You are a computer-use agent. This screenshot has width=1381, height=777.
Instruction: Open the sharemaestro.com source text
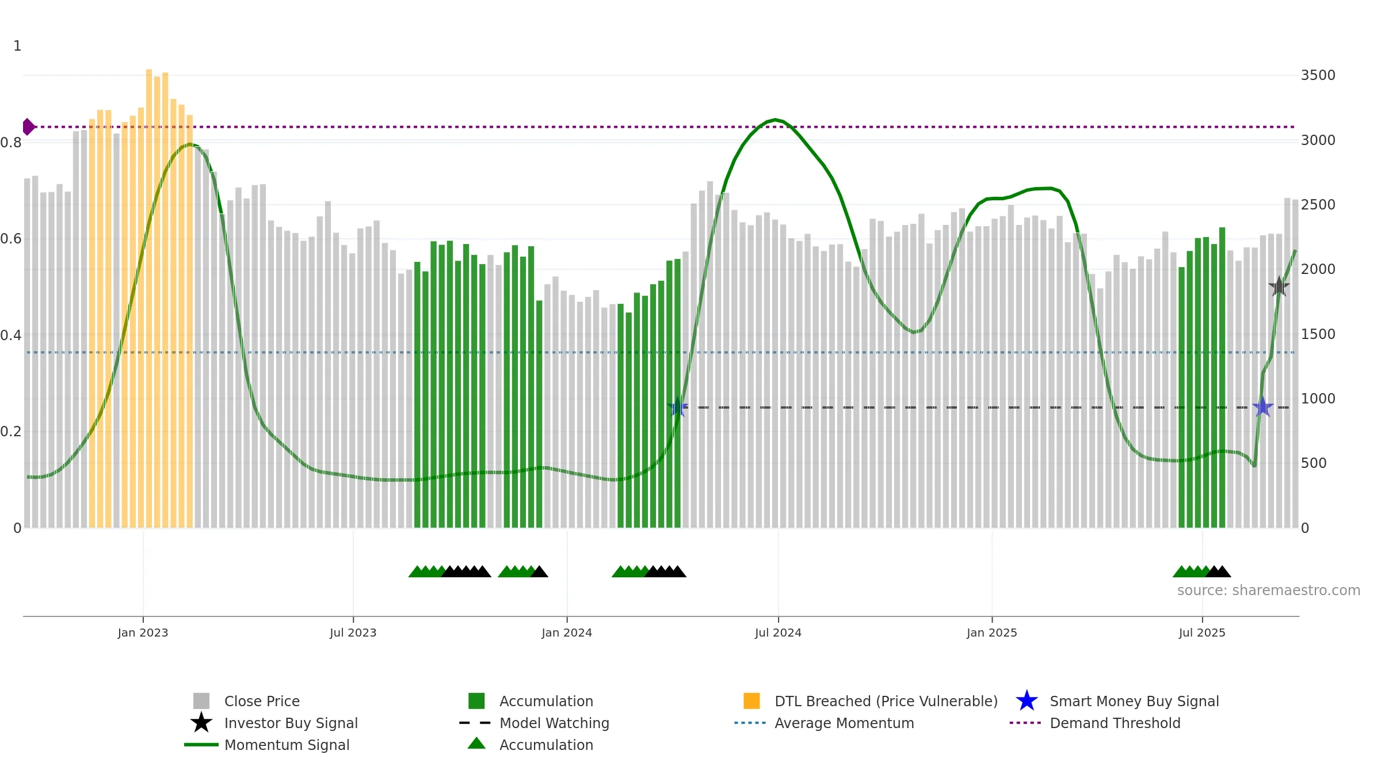pyautogui.click(x=1268, y=591)
